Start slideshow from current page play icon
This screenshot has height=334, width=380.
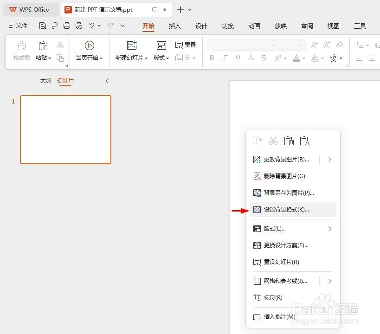tap(90, 45)
